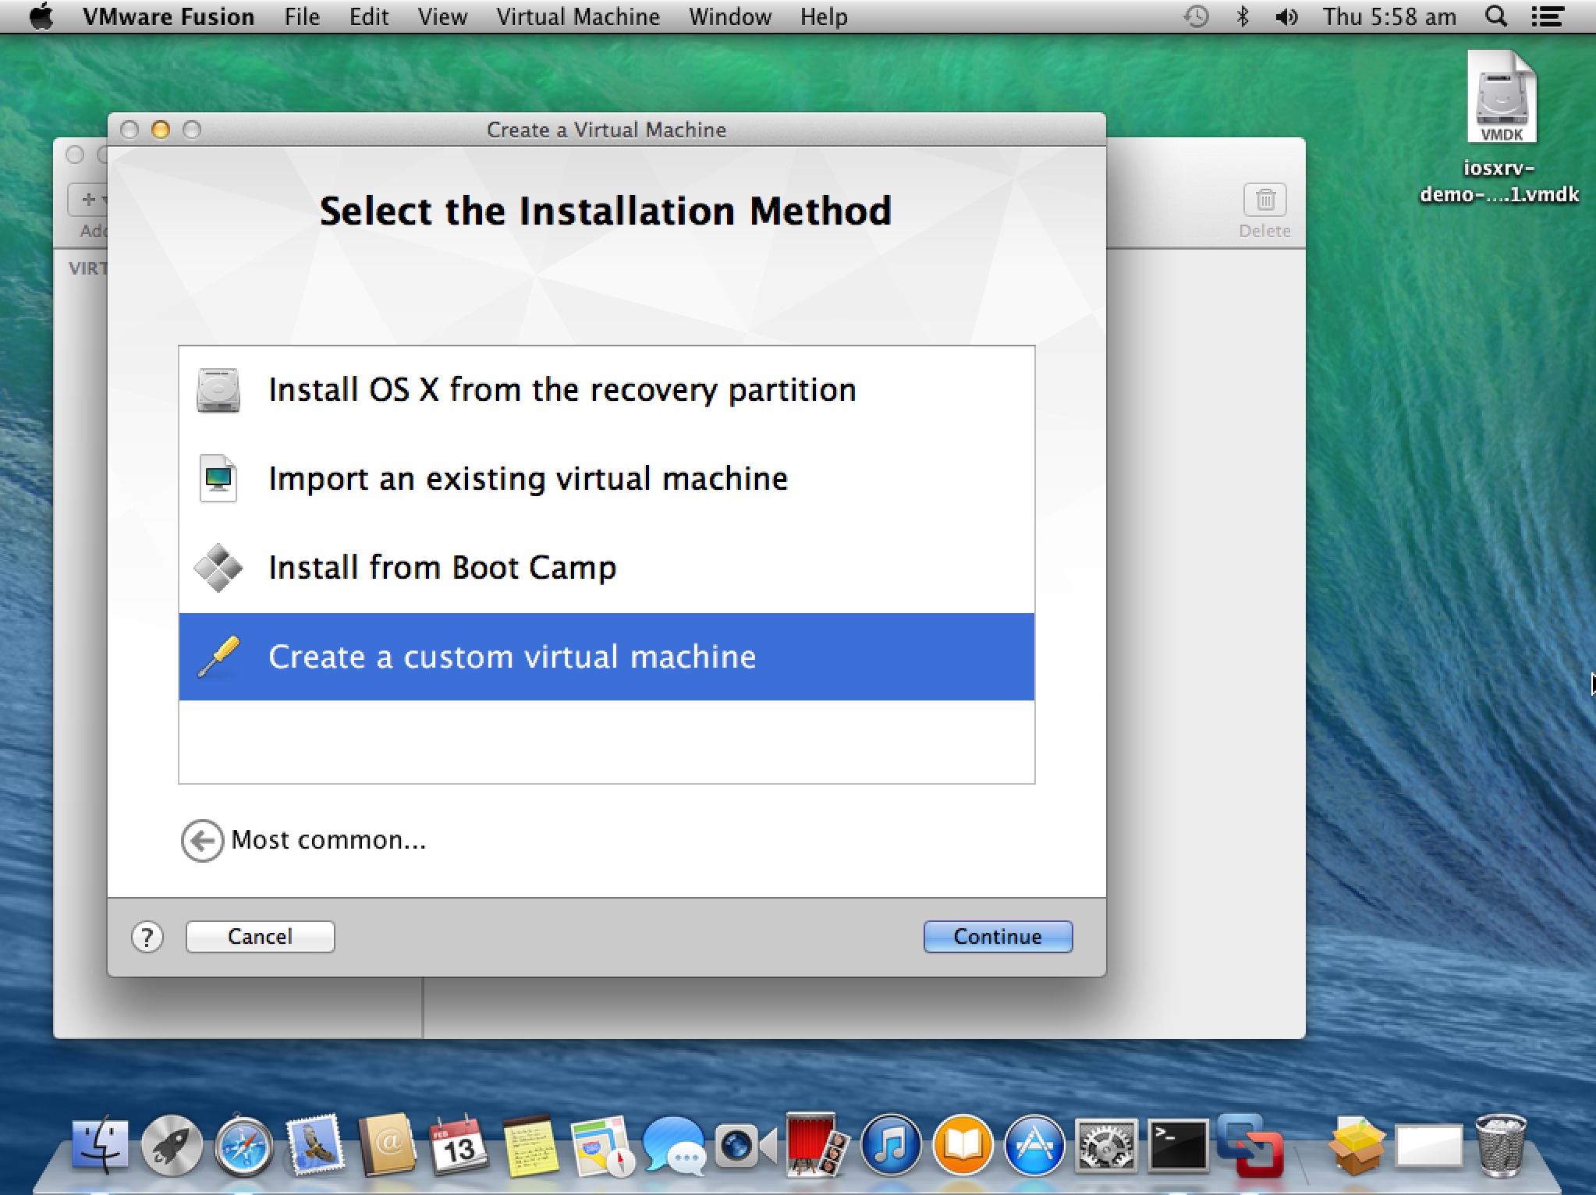Click the Boot Camp diamond icon

tap(218, 568)
